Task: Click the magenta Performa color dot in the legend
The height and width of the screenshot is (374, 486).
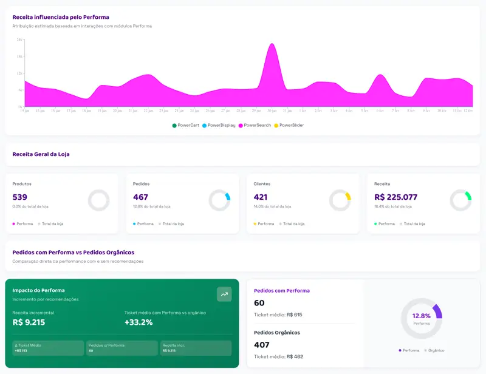Action: [13, 223]
